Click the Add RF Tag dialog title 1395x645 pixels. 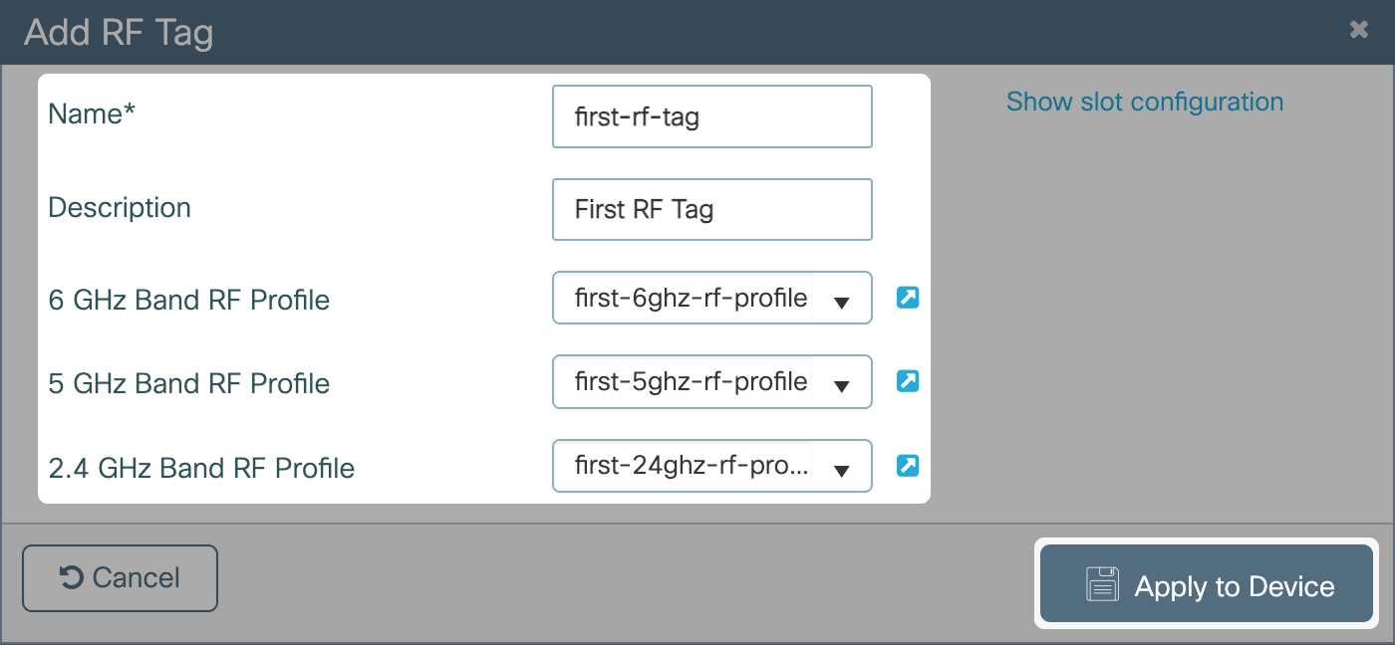coord(119,32)
